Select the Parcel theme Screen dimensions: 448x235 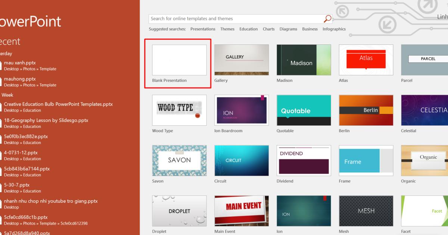click(x=428, y=60)
